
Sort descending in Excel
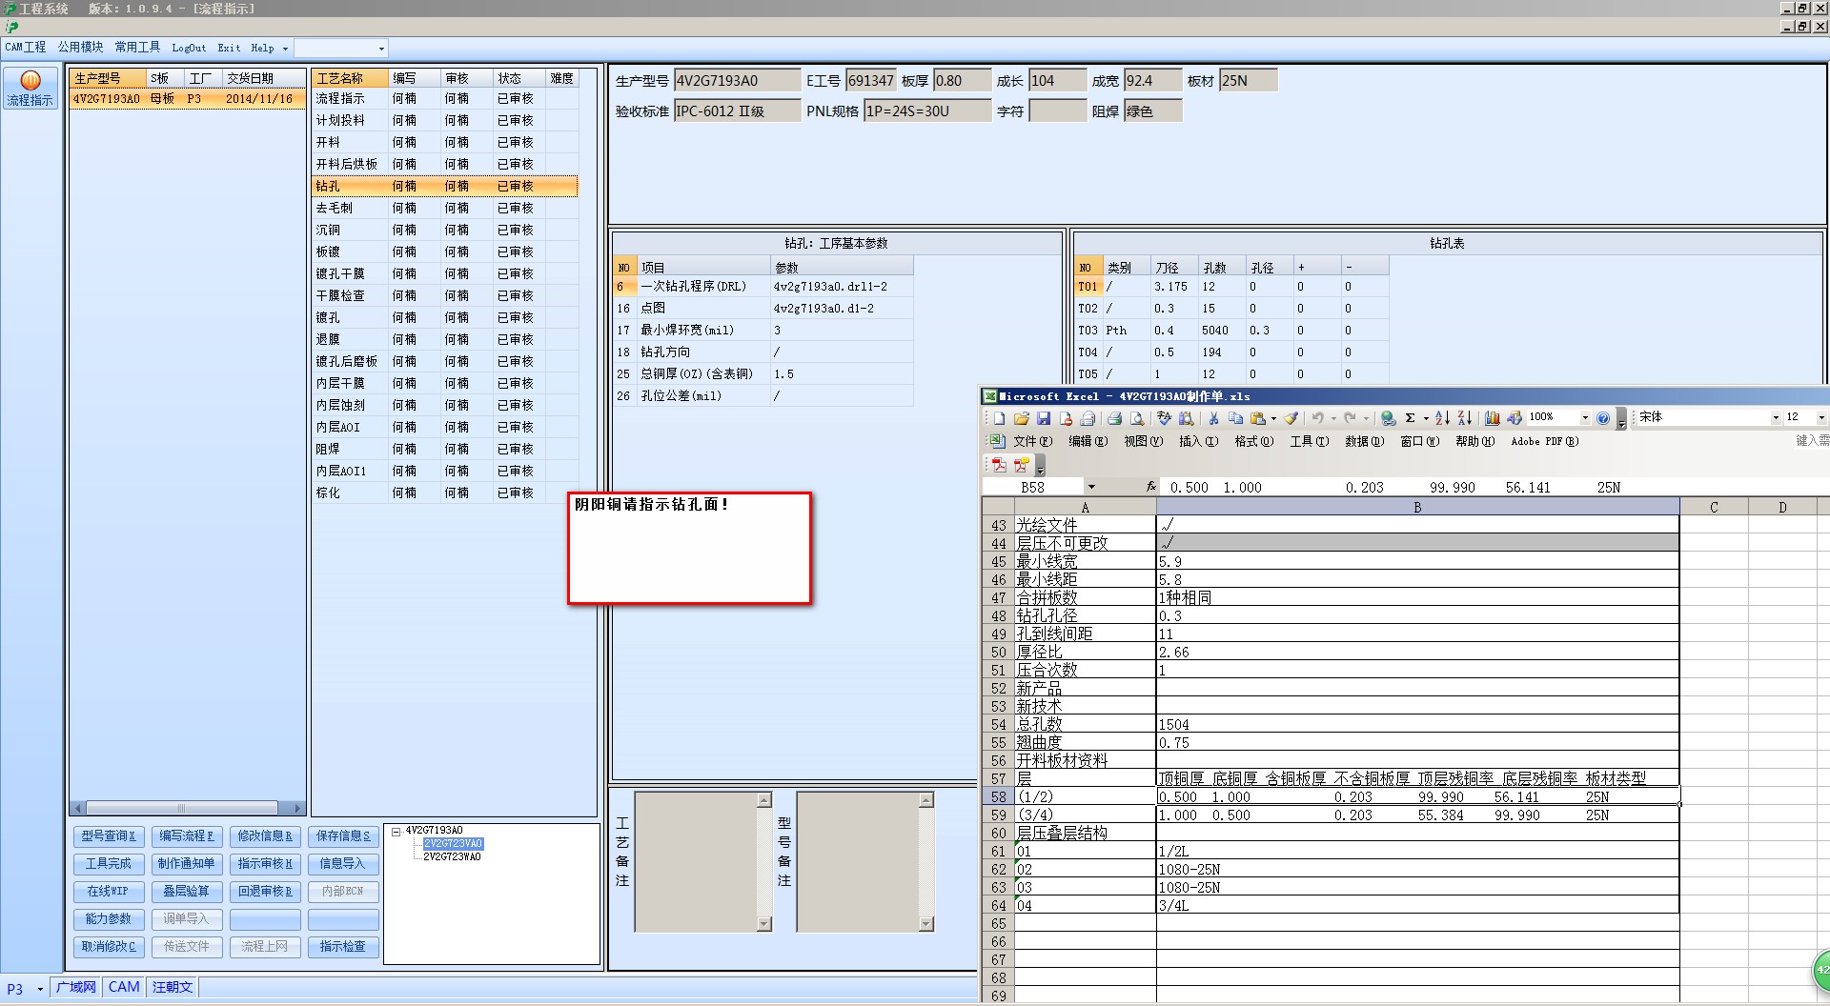click(1464, 418)
